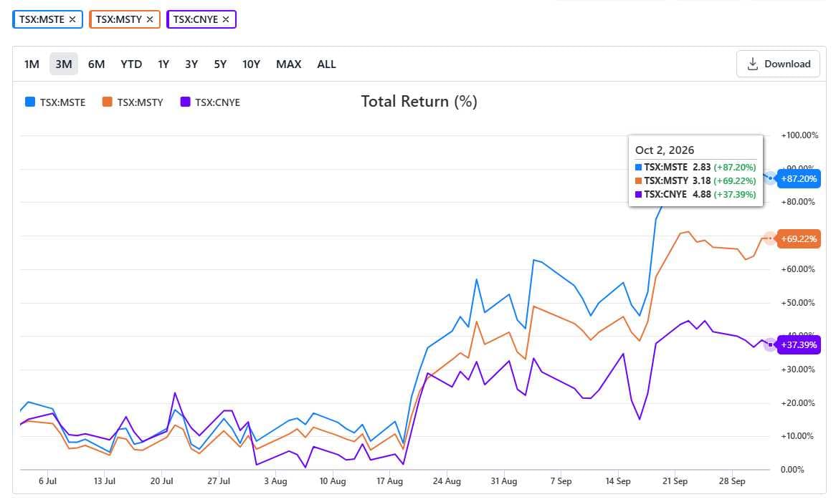Remove the TSX:MSTY ticker chip
The image size is (836, 502).
point(150,20)
